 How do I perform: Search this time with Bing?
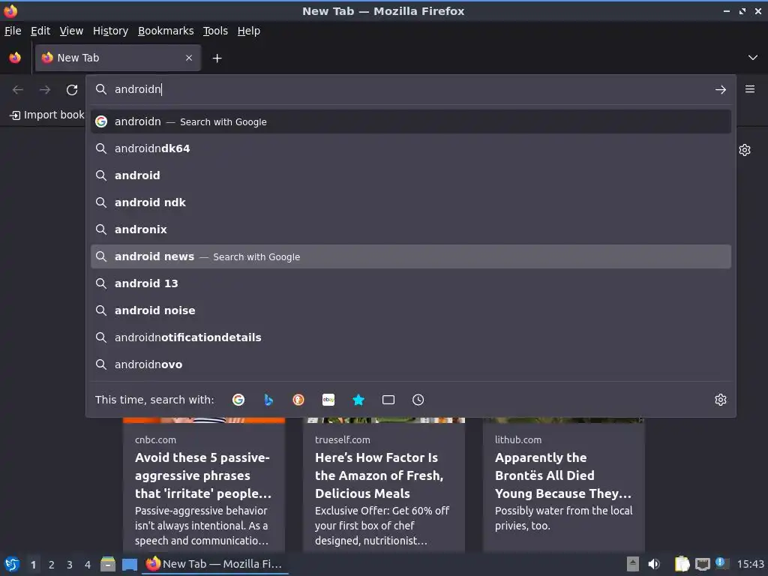click(268, 400)
